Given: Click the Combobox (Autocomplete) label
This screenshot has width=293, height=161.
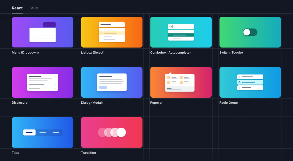Looking at the screenshot, I should coord(171,53).
